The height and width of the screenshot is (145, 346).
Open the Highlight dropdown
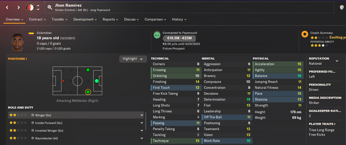[133, 59]
